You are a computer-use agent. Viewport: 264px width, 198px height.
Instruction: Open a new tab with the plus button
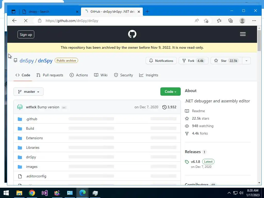coord(147,12)
